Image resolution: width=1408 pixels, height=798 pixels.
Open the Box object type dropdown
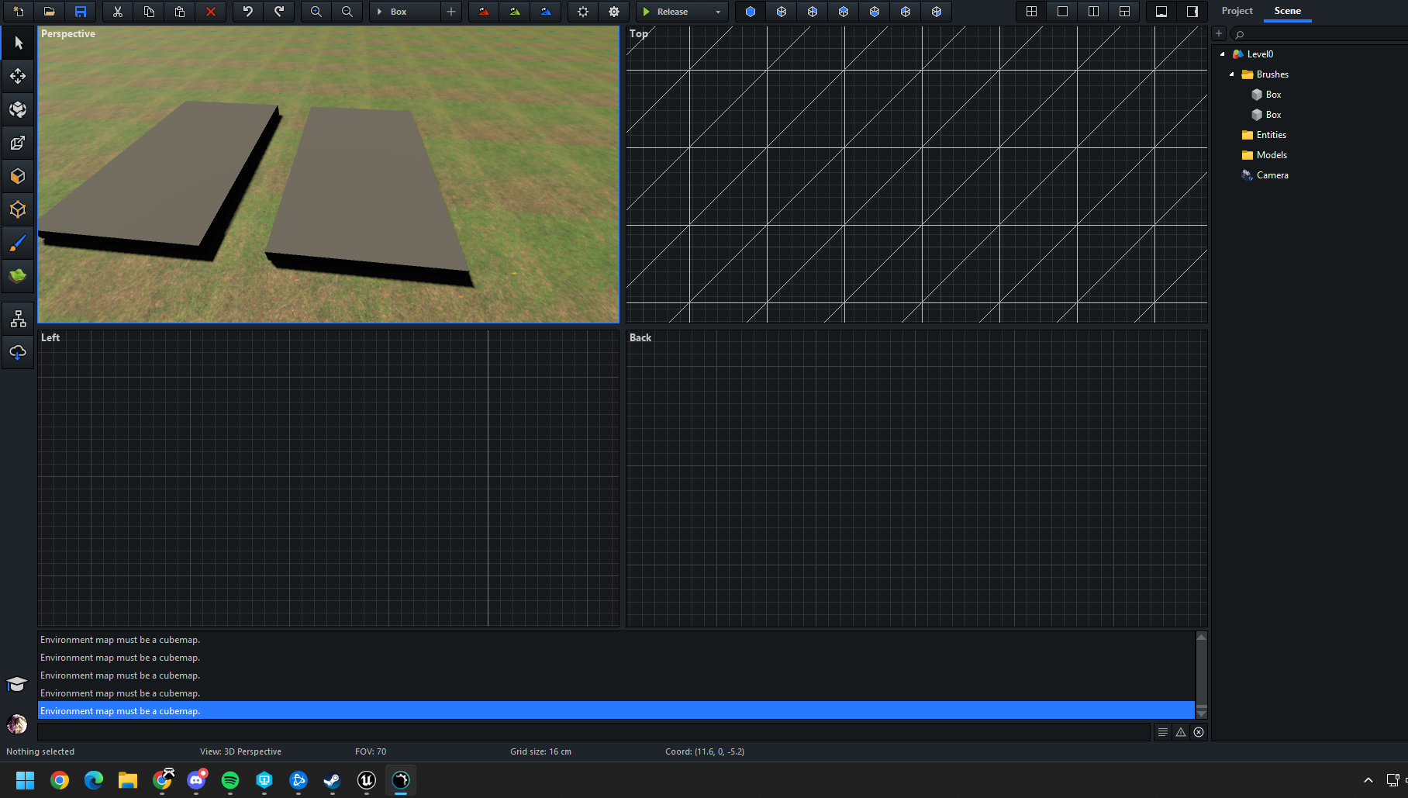405,12
